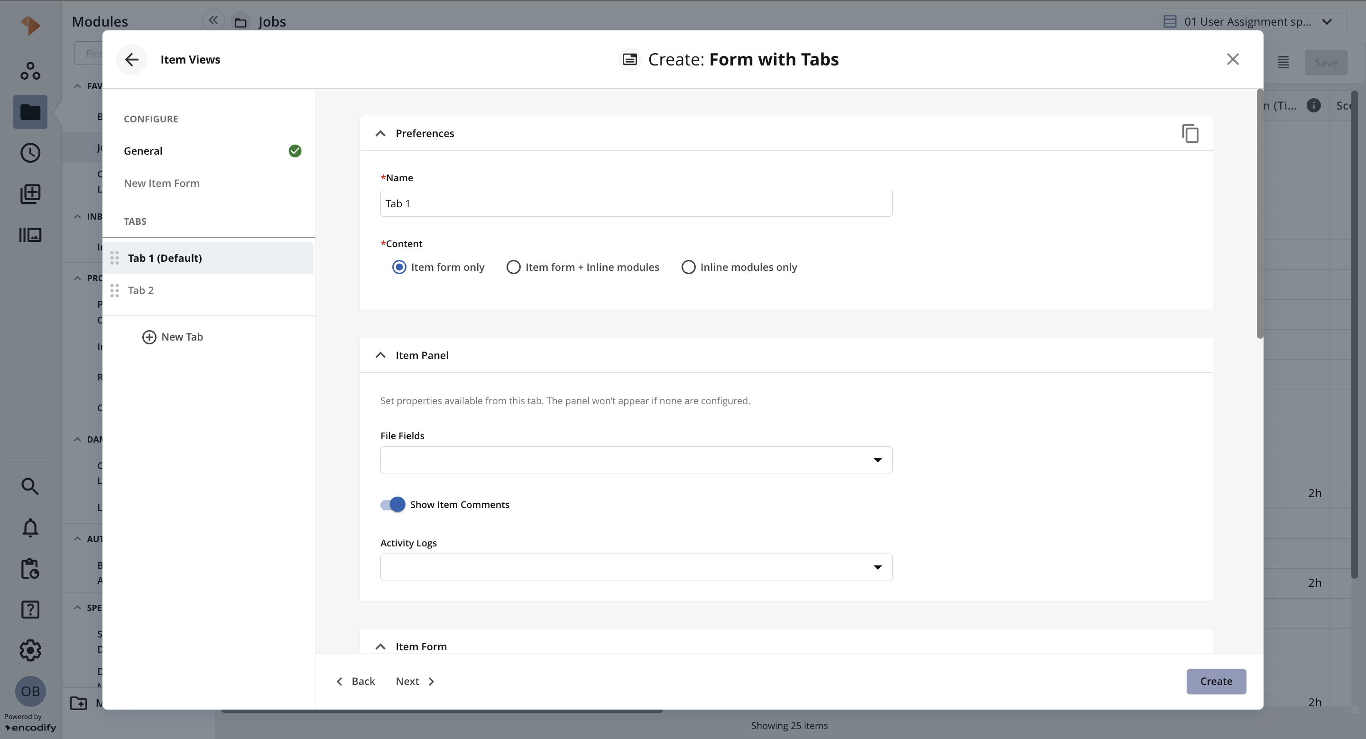Image resolution: width=1366 pixels, height=739 pixels.
Task: Click the drag handle next to Tab 2
Action: 114,290
